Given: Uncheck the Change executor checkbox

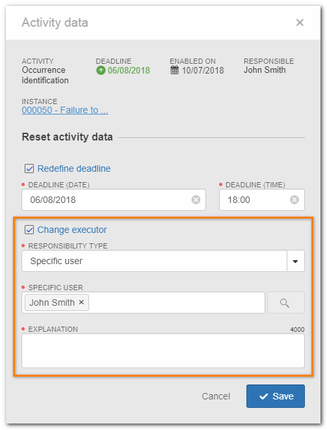Looking at the screenshot, I should 29,230.
